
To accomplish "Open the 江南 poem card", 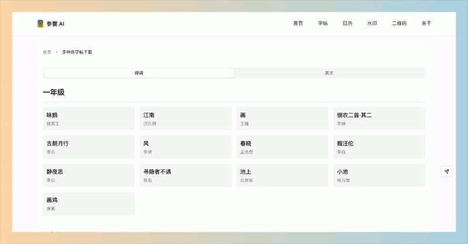I will 185,118.
